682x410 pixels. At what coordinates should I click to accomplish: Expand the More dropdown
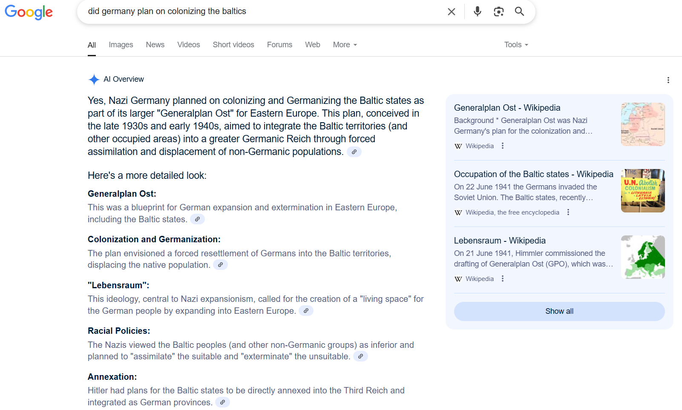pyautogui.click(x=345, y=45)
